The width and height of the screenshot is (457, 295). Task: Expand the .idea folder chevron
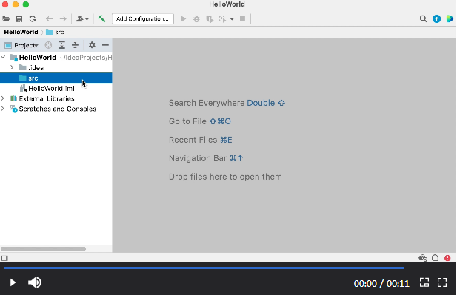click(12, 67)
